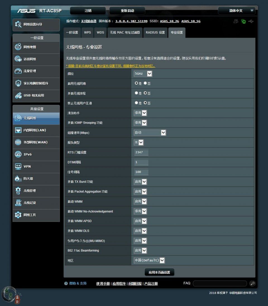
Task: Open the 网络地图 network map icon
Action: pos(18,47)
